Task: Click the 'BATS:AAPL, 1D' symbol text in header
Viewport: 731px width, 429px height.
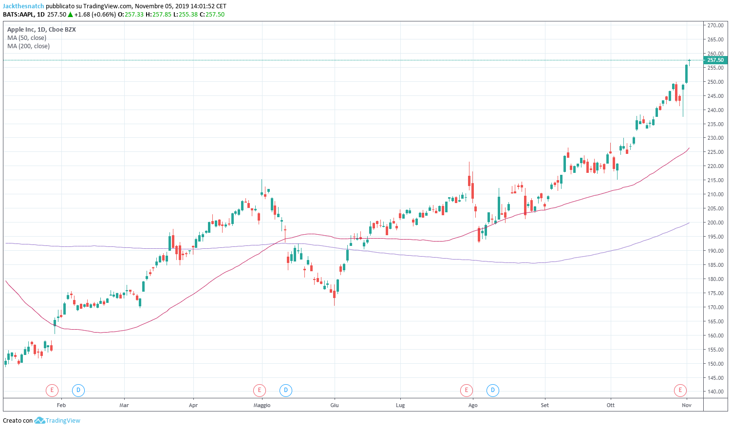Action: pos(24,15)
